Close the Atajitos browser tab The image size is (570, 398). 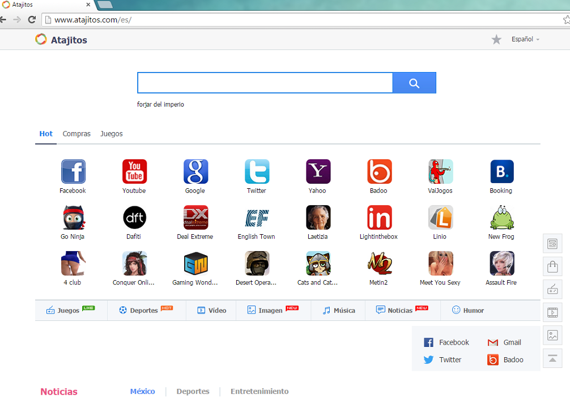[88, 5]
